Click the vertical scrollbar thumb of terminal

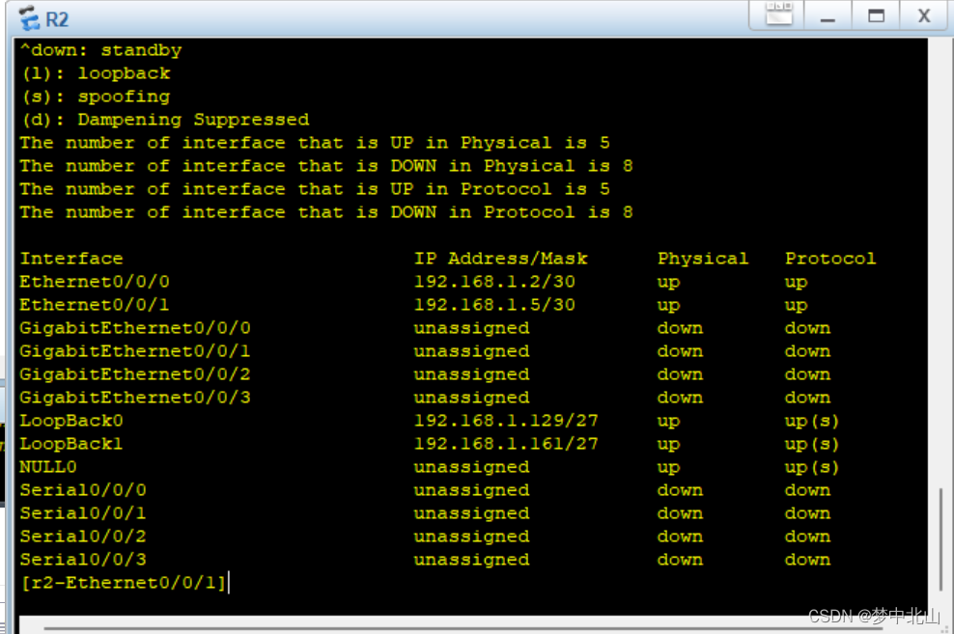pyautogui.click(x=940, y=538)
